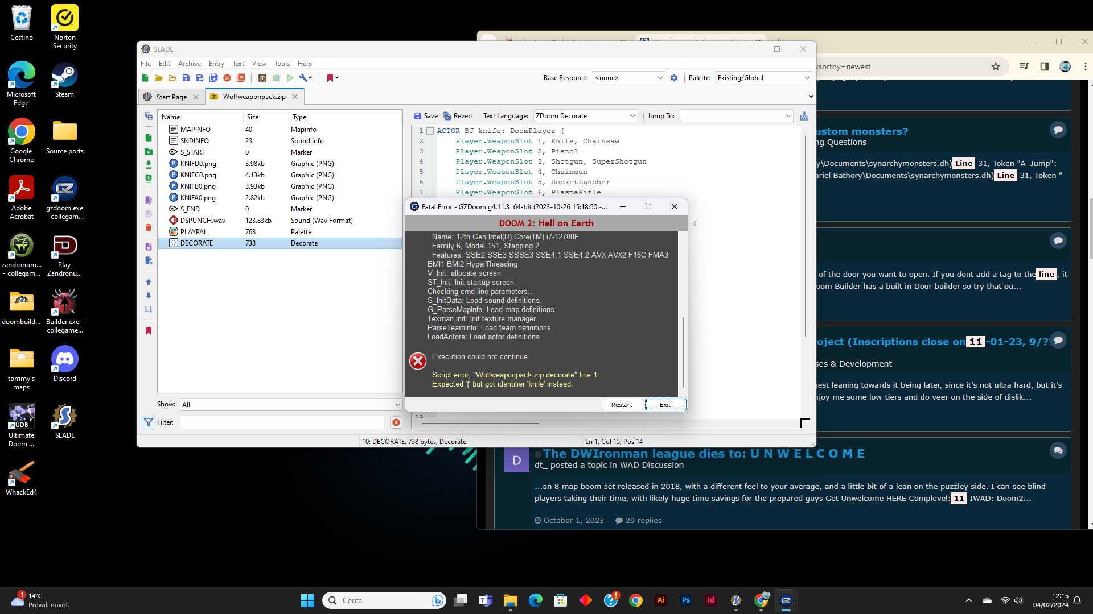This screenshot has height=614, width=1093.
Task: Move entry up with blue up arrow
Action: [149, 282]
